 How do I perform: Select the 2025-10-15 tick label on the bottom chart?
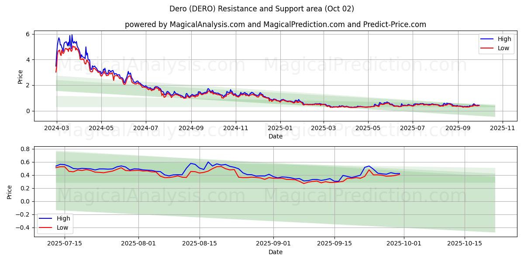[x=465, y=244]
